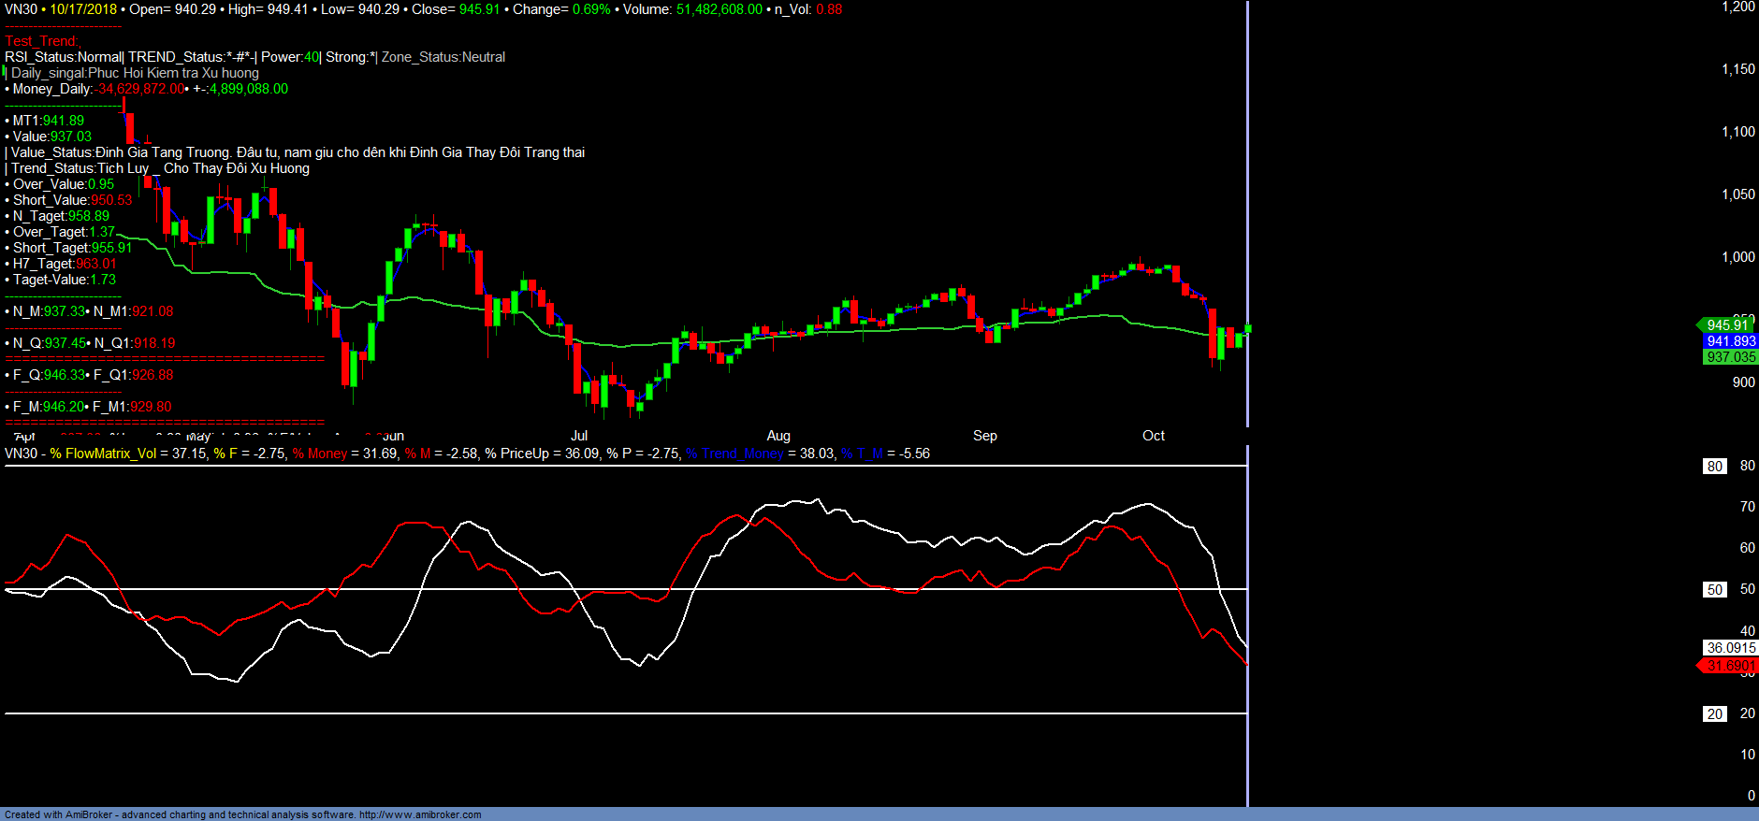Click the MT1:941.89 value label
Screen dimensions: 1759x821
[x=48, y=121]
